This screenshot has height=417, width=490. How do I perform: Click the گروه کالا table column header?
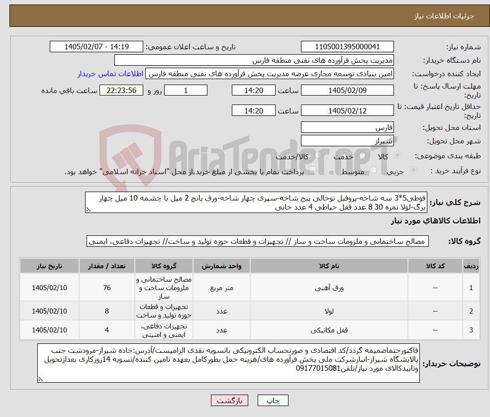[x=164, y=266]
